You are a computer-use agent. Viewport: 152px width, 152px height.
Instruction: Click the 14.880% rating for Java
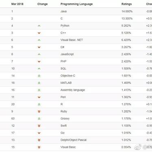click(127, 11)
